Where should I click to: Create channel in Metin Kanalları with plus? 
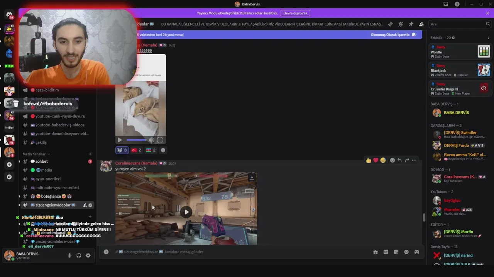click(x=90, y=154)
